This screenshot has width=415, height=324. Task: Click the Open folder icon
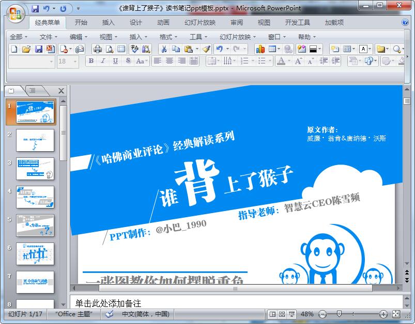[26, 49]
